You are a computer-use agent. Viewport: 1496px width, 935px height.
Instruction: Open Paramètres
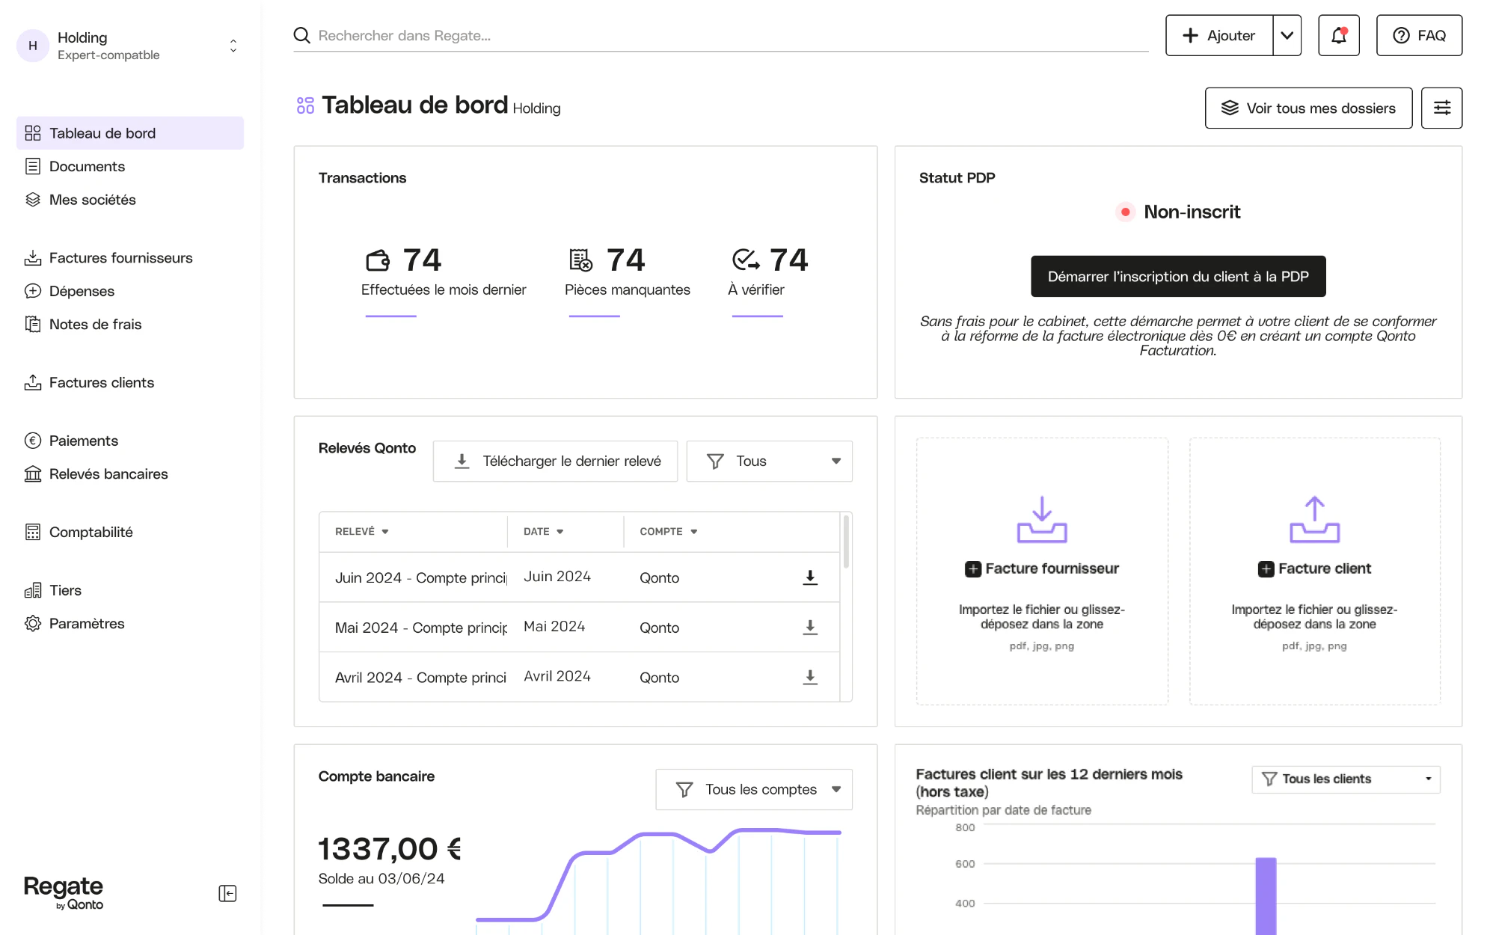point(130,623)
